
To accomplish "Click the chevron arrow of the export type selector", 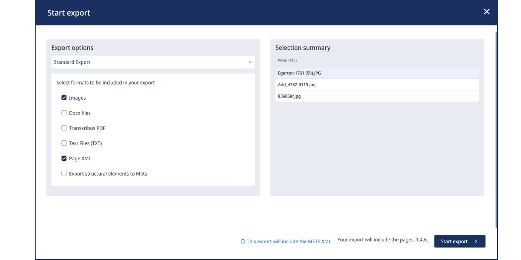I will pyautogui.click(x=250, y=62).
